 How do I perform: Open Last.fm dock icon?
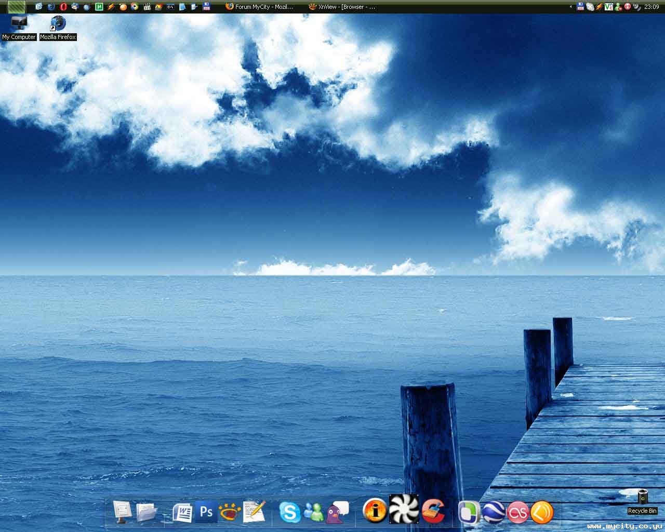point(517,512)
